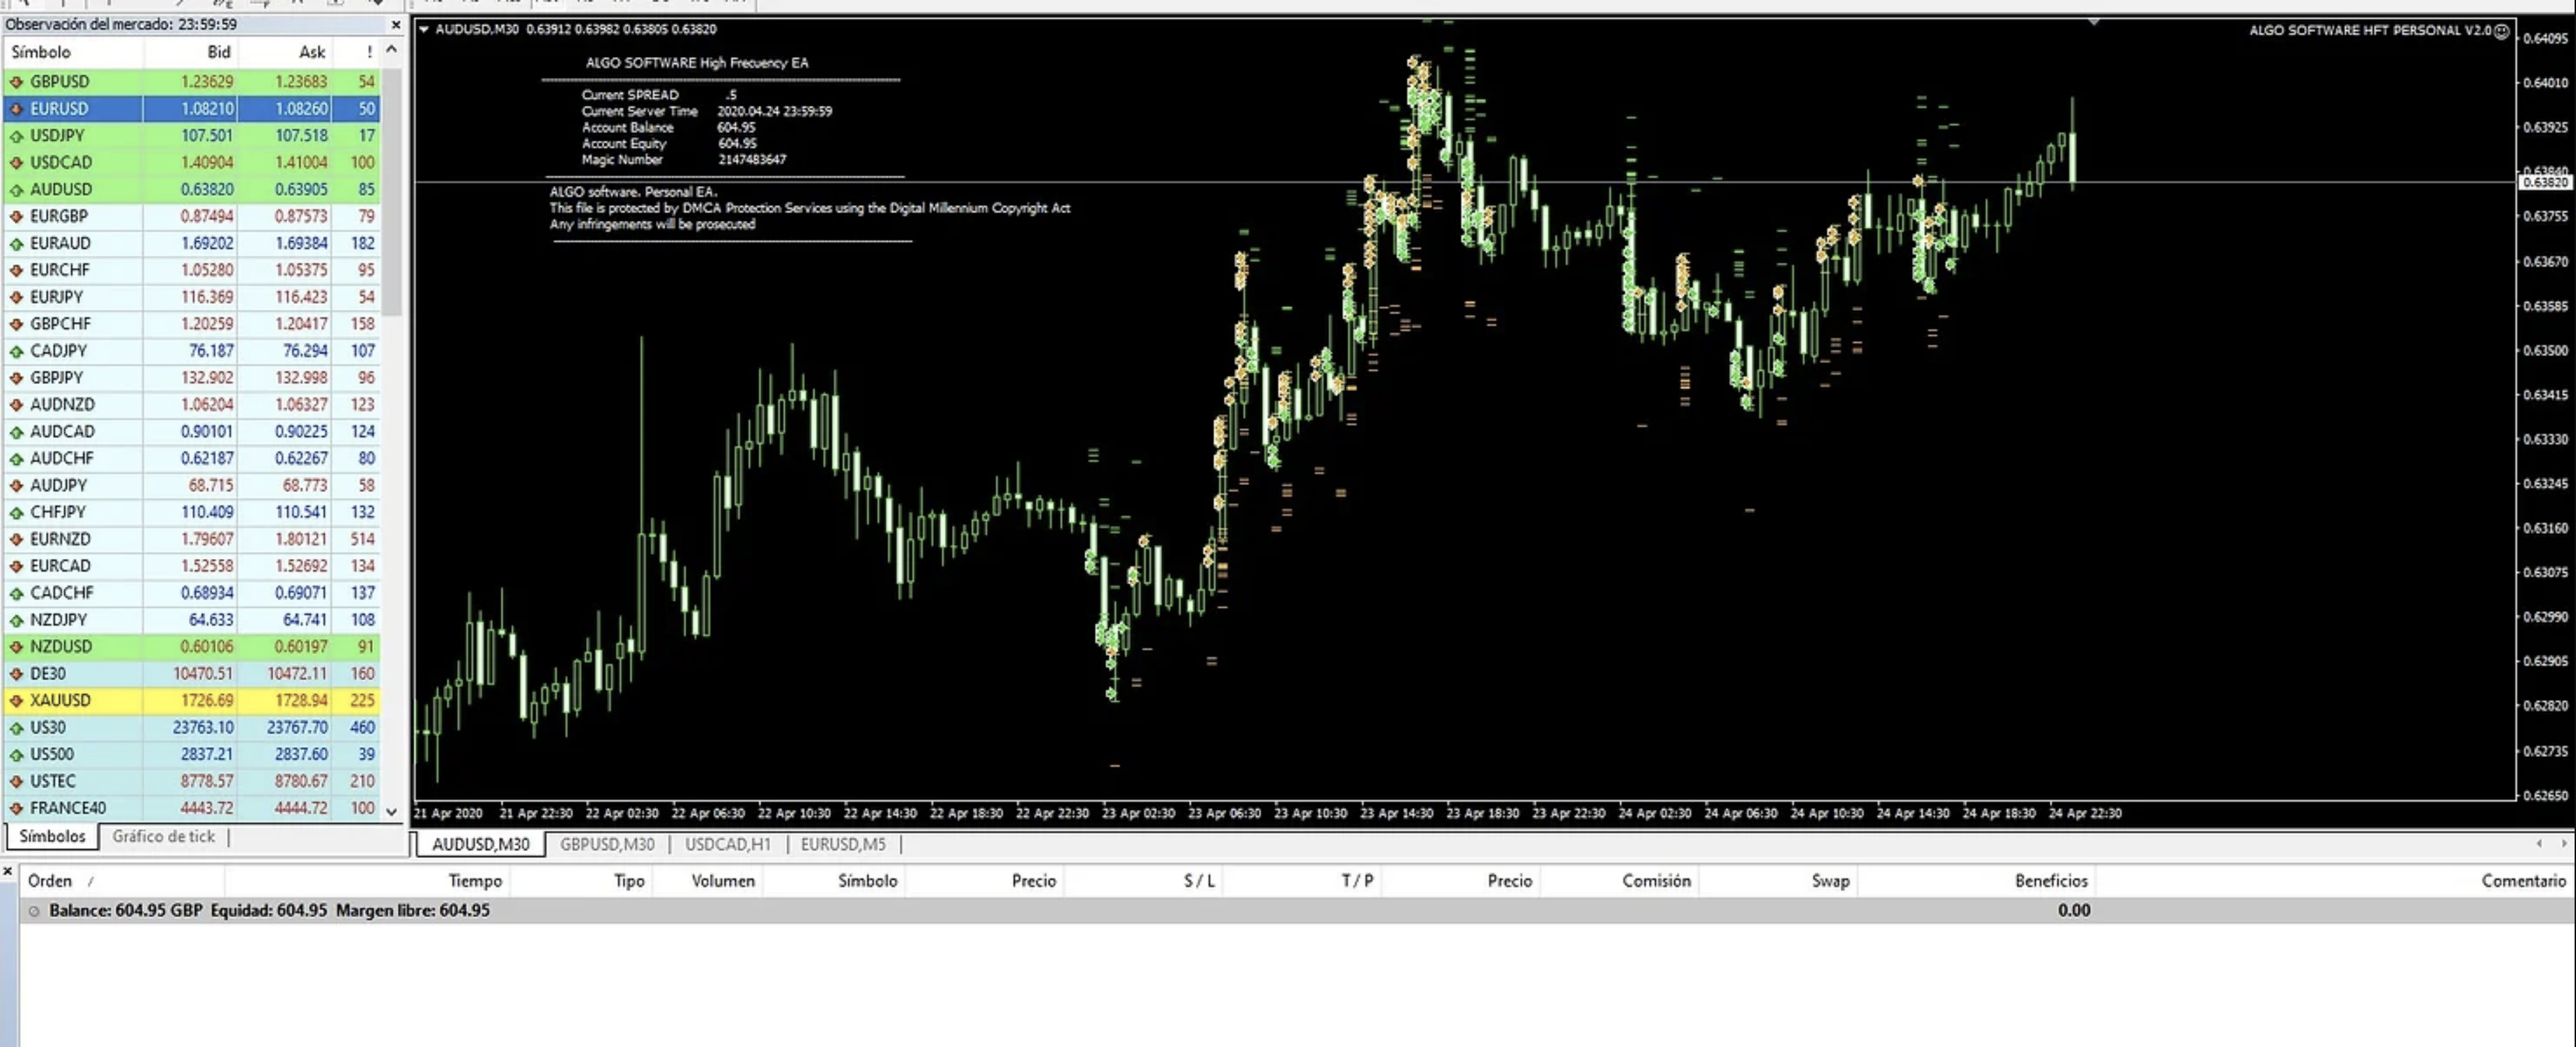Click the Volumen column header

[x=708, y=881]
